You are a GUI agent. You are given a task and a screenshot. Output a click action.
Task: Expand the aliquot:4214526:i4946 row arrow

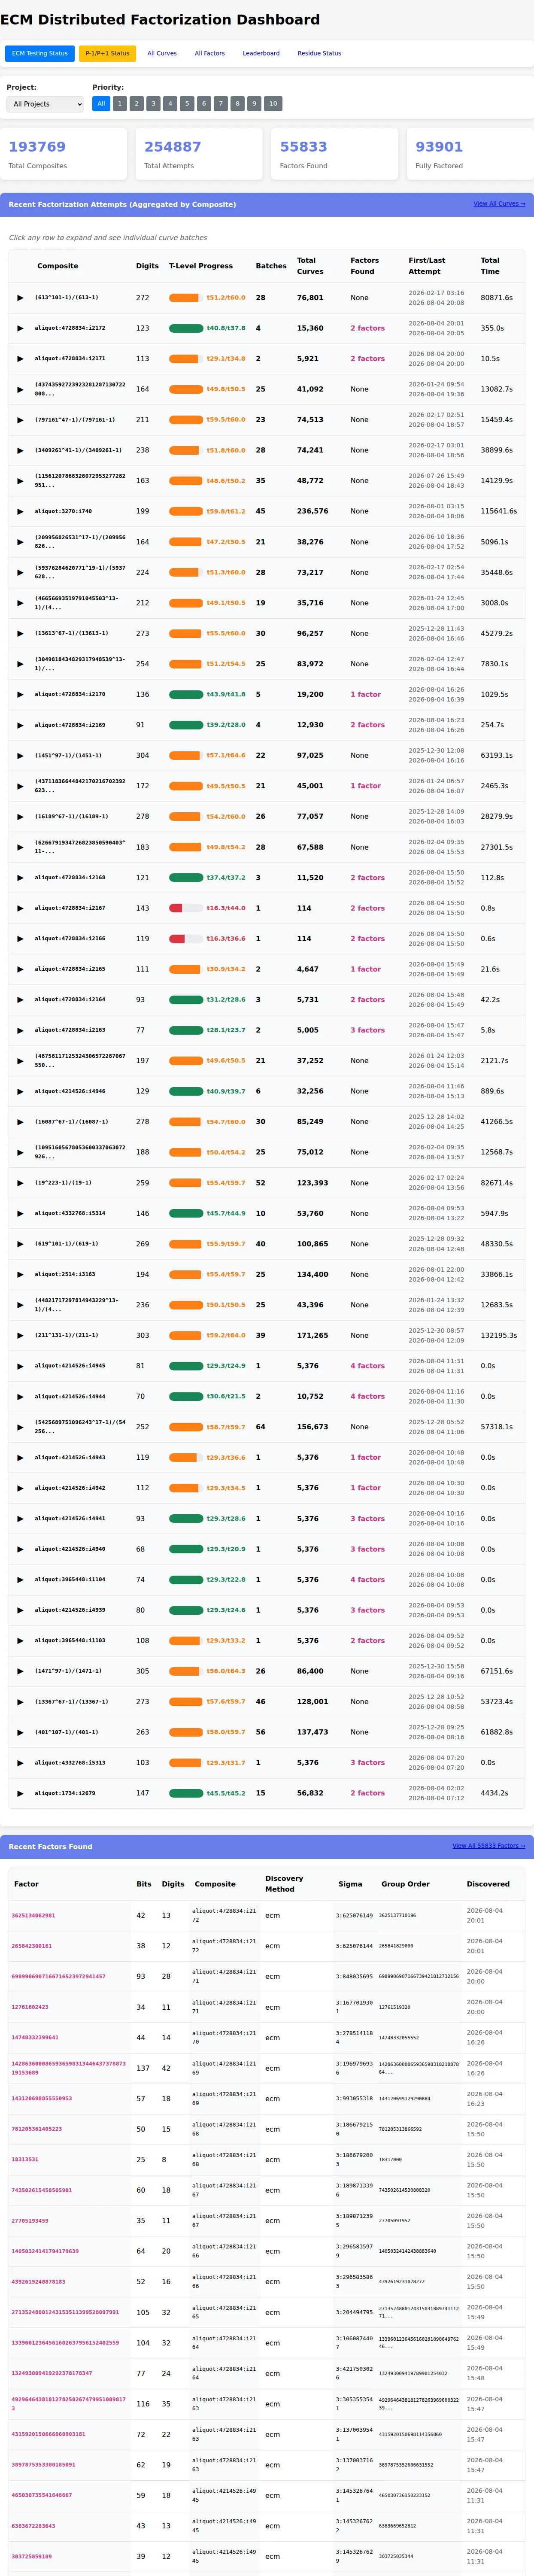pyautogui.click(x=20, y=1091)
